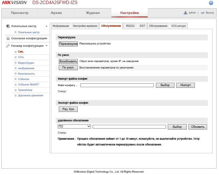Click the Рез. Коп export button
Viewport: 219px width, 175px height.
click(x=68, y=109)
